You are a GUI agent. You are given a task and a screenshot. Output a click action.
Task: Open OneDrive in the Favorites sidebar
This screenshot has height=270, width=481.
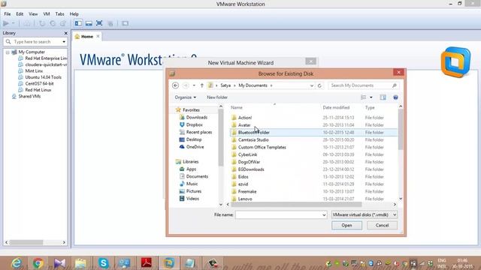click(x=195, y=147)
